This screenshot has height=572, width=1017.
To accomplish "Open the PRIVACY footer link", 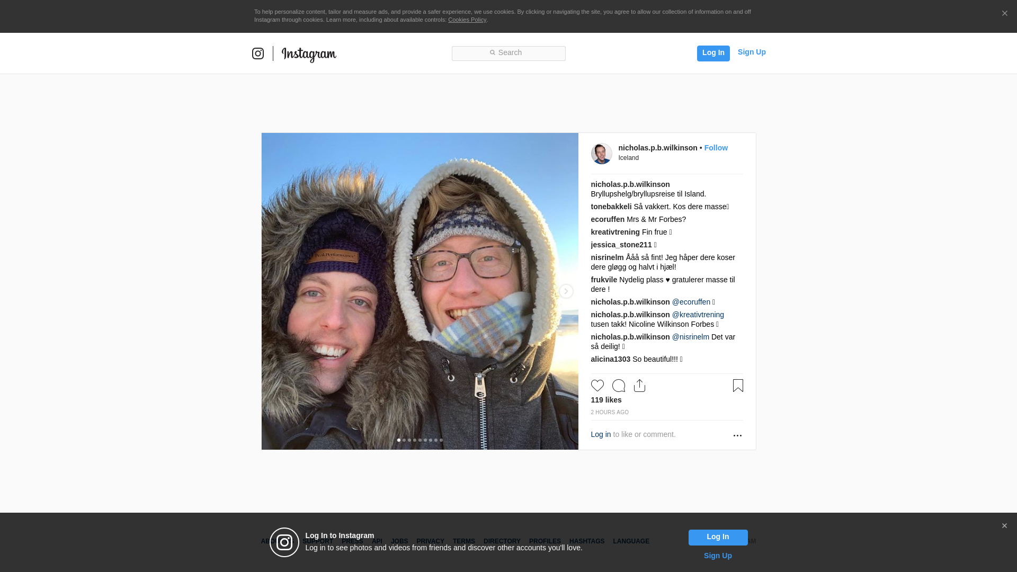I will pos(430,541).
